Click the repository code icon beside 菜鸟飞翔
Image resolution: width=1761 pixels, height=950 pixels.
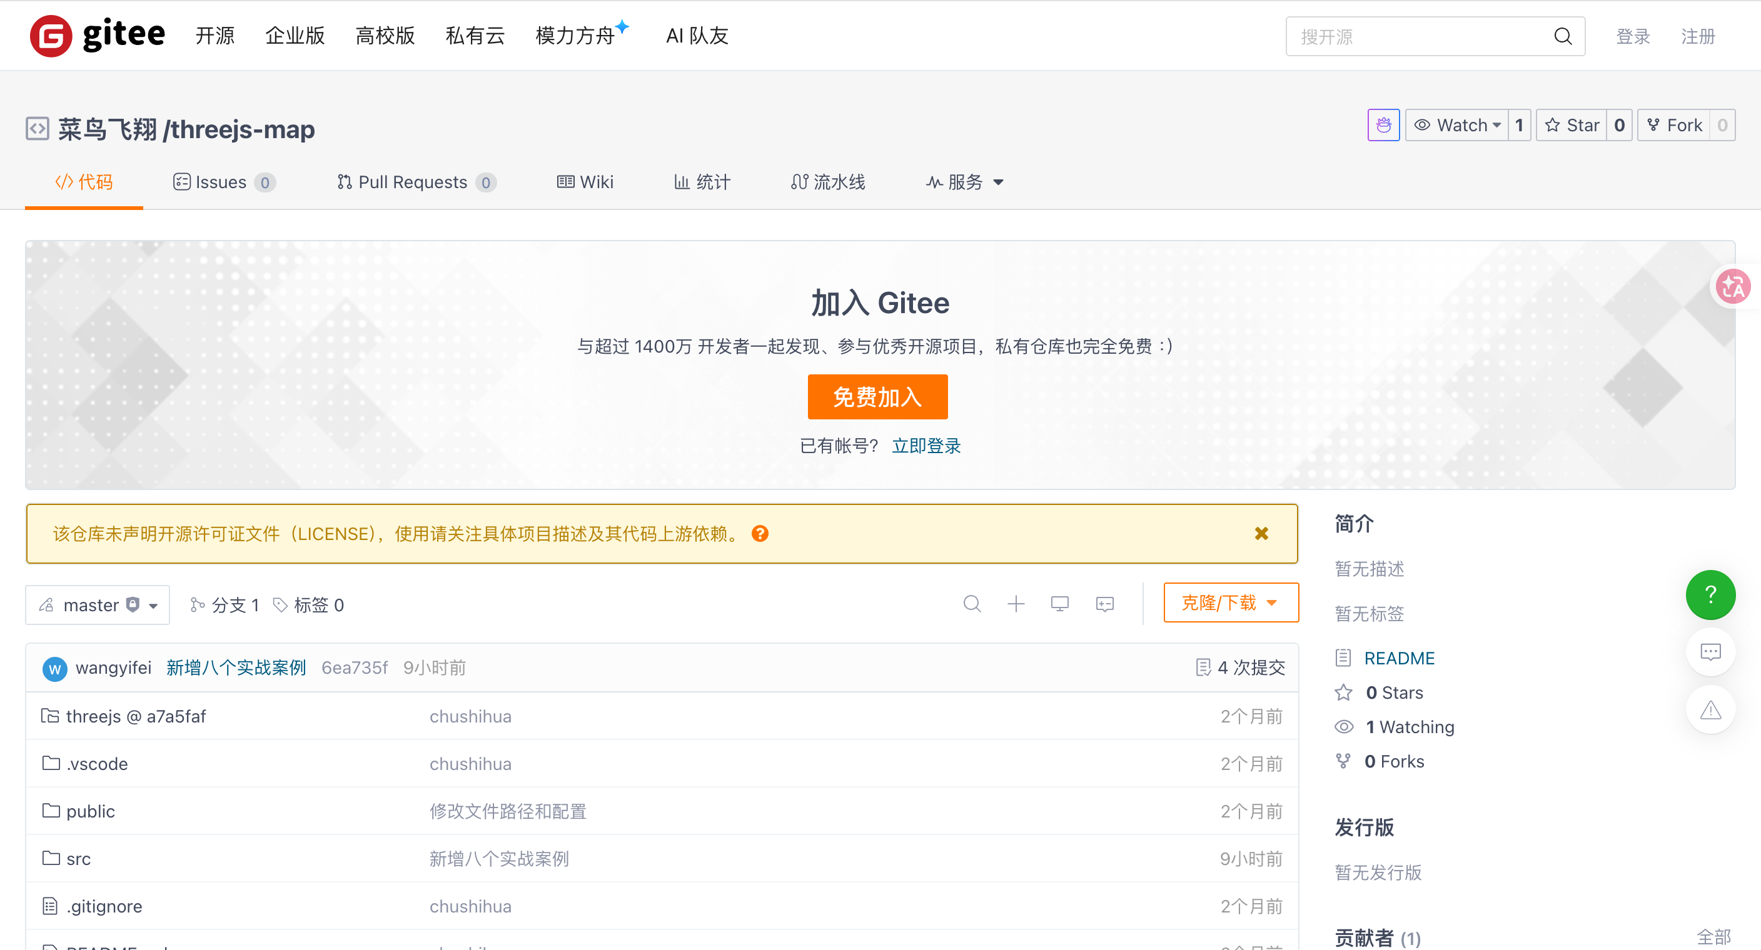[38, 129]
